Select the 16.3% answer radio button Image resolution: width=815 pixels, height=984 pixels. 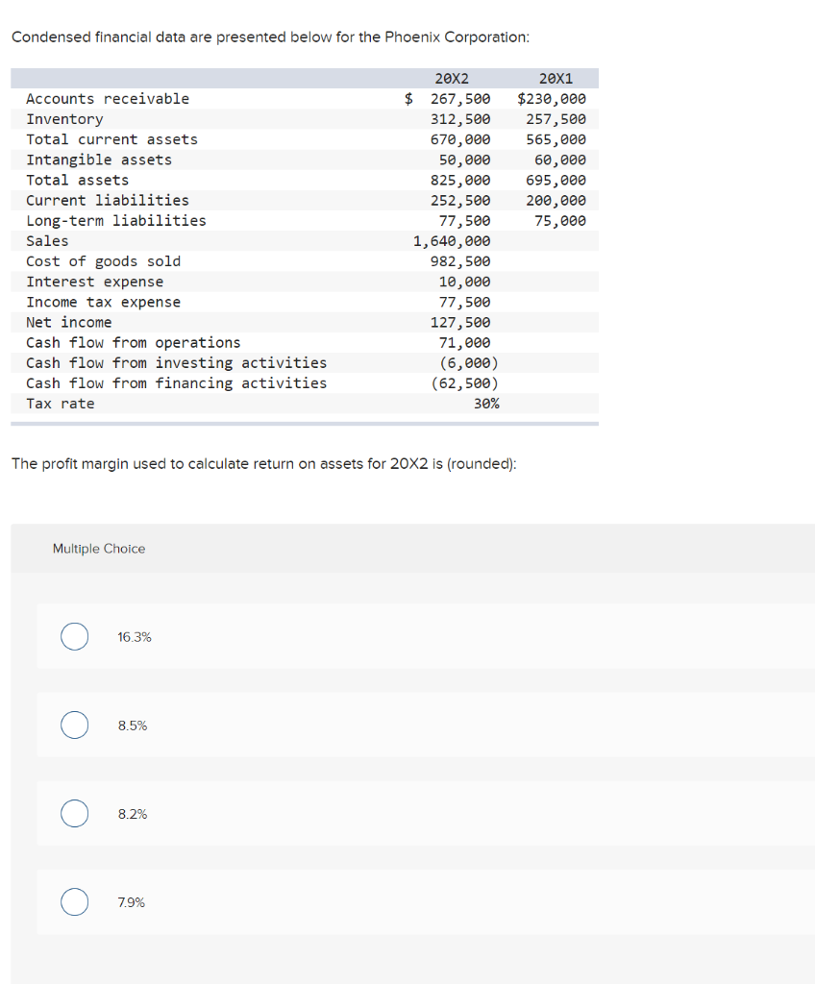click(x=74, y=636)
